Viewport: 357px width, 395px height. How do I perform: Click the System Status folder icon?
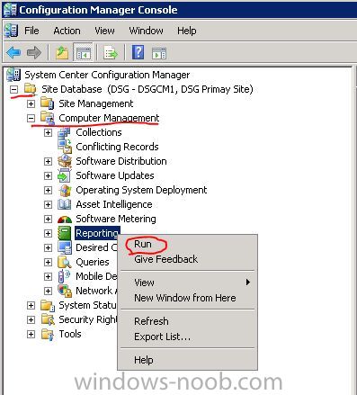tap(48, 305)
